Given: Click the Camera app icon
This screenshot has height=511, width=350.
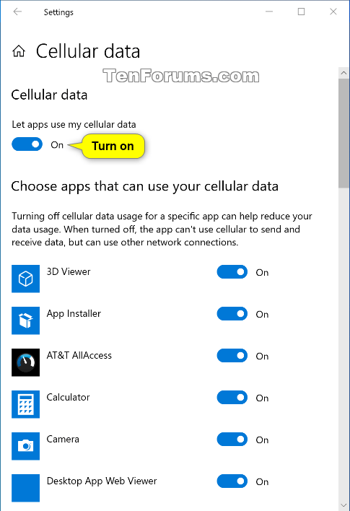Looking at the screenshot, I should click(x=25, y=446).
